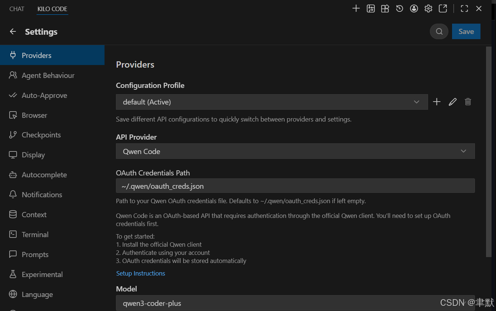Go back with the Settings arrow

point(13,31)
